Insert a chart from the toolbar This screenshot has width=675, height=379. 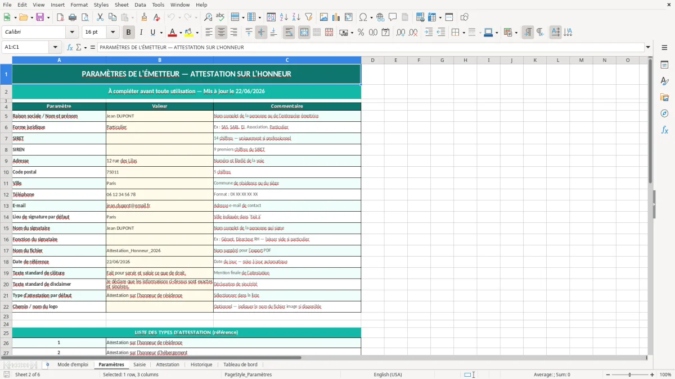pos(336,17)
